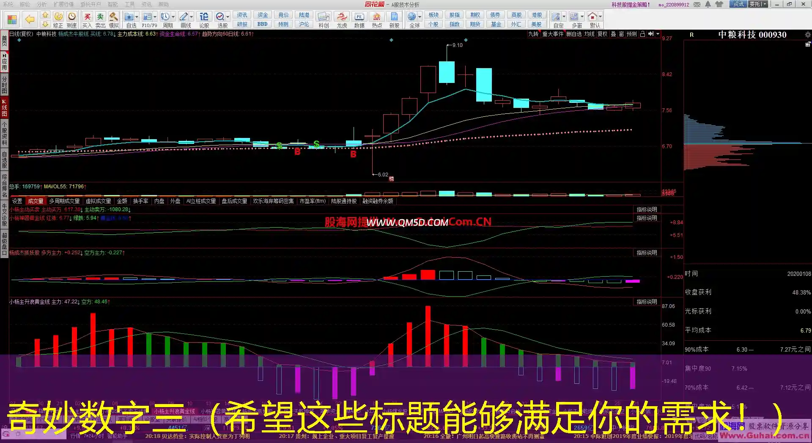812x443 pixels.
Task: Switch to the 多周期成交量 indicator tab
Action: [x=64, y=201]
